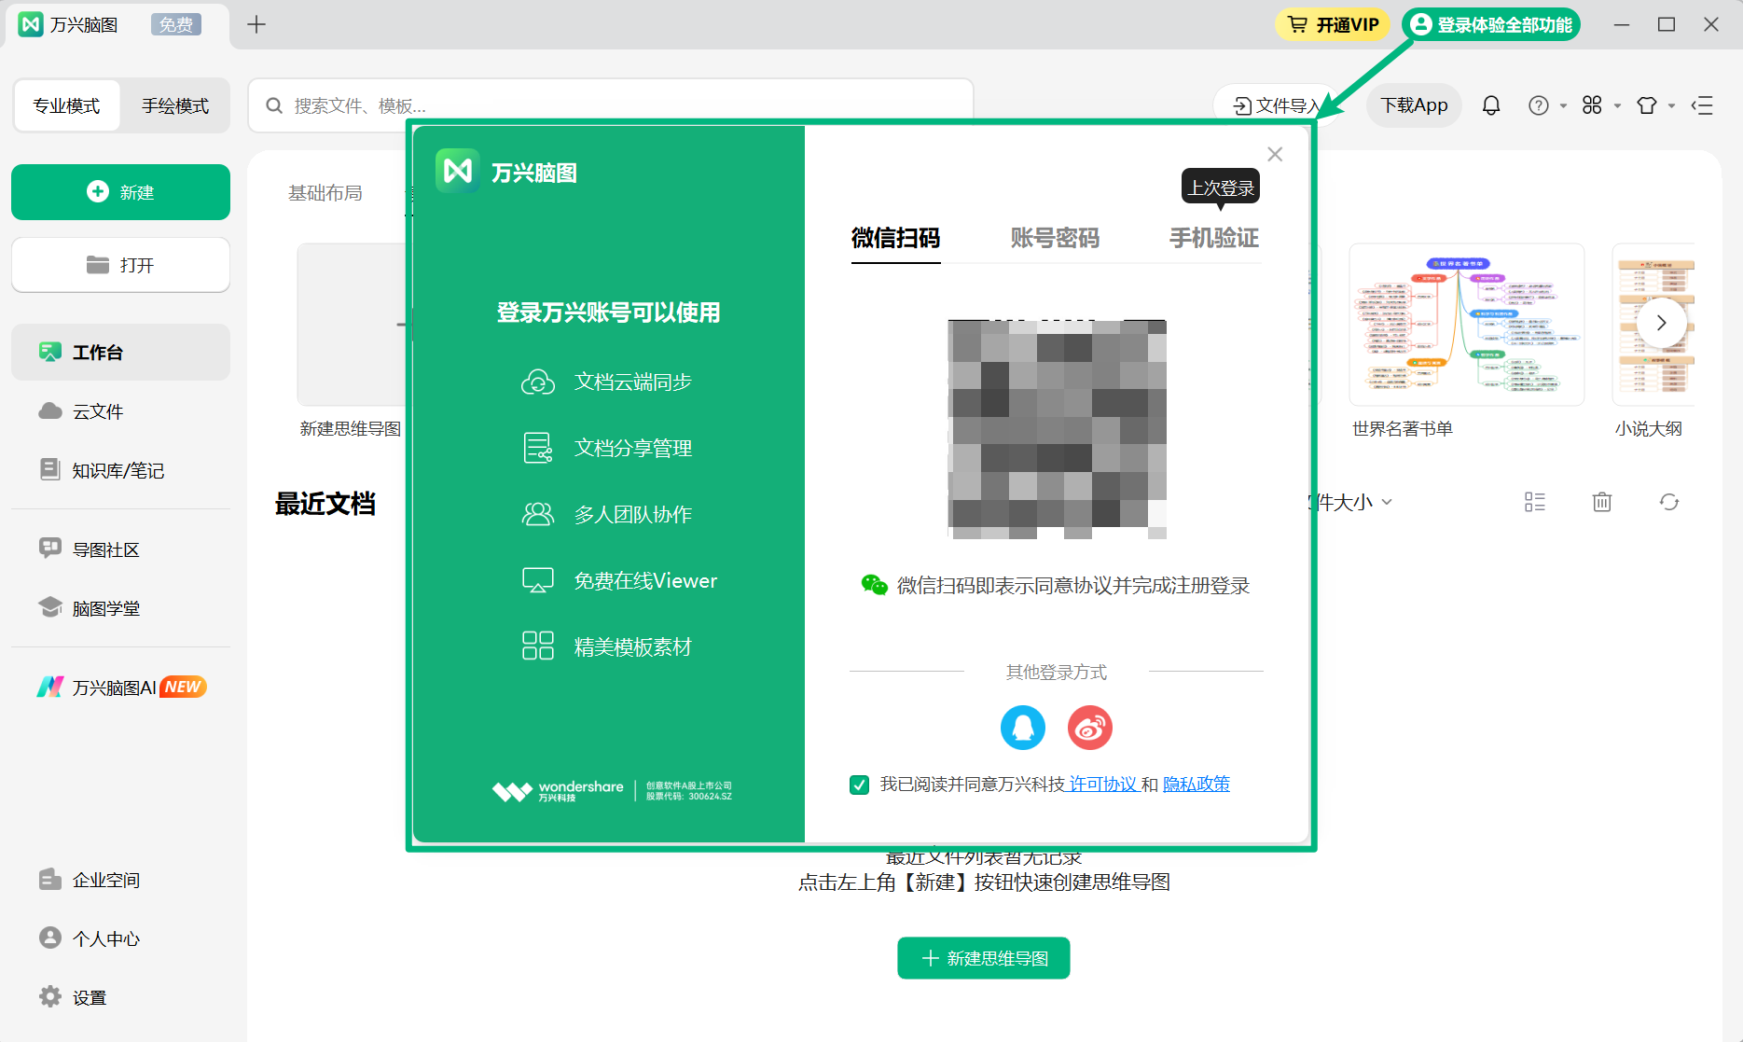The height and width of the screenshot is (1042, 1743).
Task: Open 个人中心 in sidebar
Action: [120, 938]
